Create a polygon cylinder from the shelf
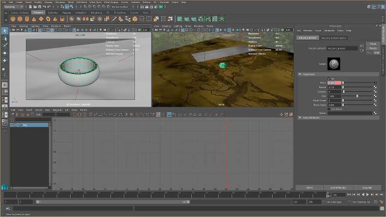The width and height of the screenshot is (386, 217). (x=27, y=19)
